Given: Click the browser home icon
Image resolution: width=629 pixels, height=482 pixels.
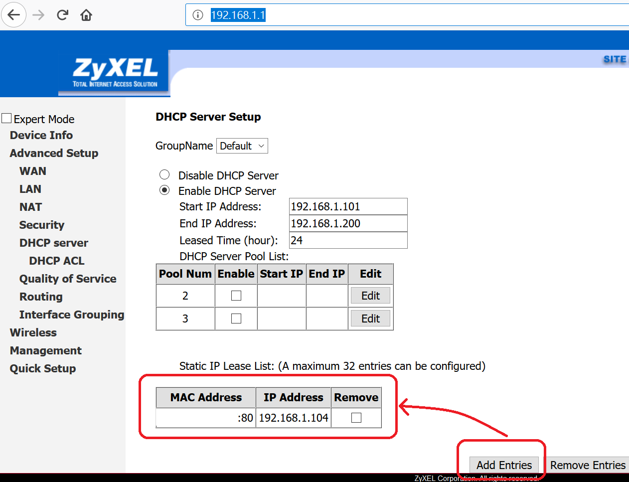Looking at the screenshot, I should 86,15.
